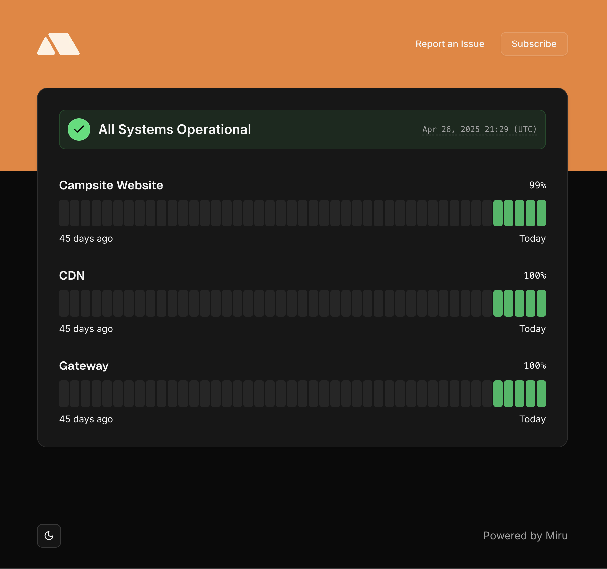Toggle dark mode with the moon icon
The image size is (607, 569).
point(49,536)
